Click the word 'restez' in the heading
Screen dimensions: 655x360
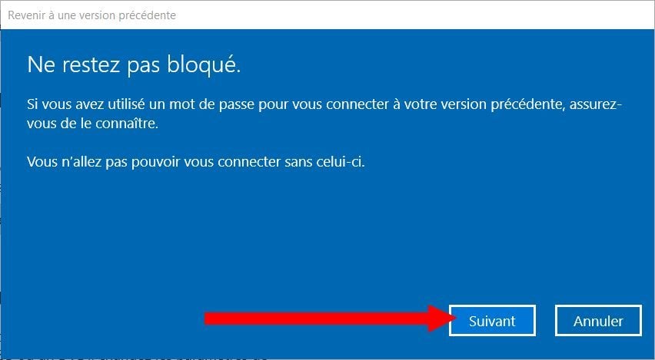91,66
